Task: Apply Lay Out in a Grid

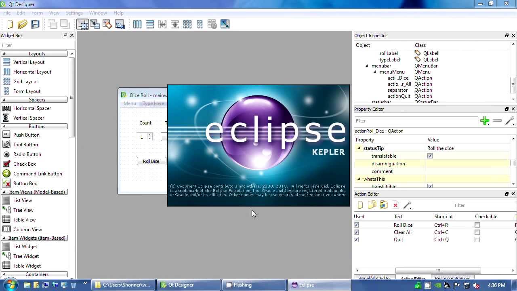Action: [x=187, y=25]
